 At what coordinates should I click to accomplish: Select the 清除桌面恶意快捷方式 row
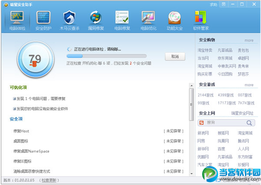(x=98, y=171)
